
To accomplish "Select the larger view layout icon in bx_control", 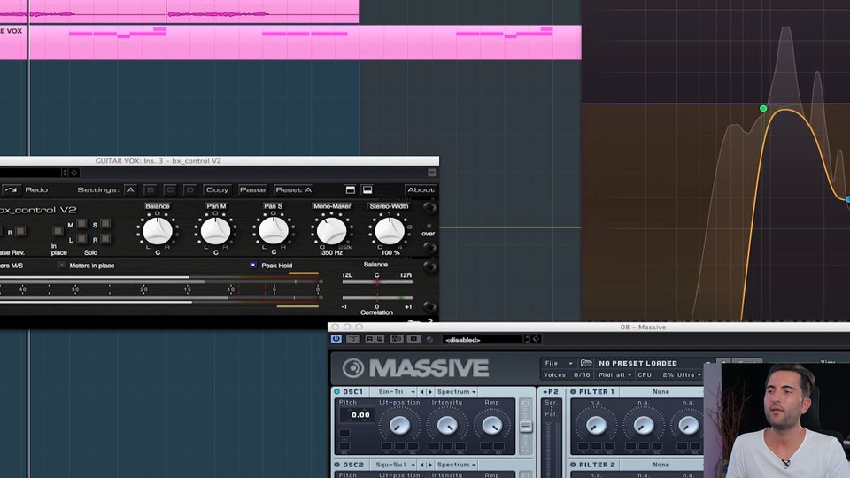I will (x=351, y=189).
